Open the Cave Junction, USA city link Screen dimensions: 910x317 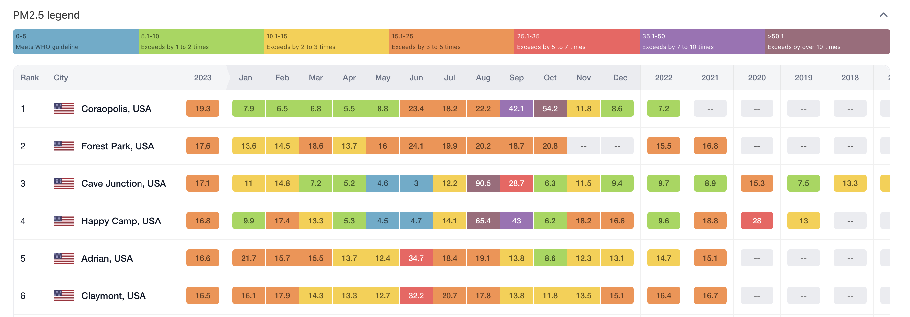click(123, 183)
